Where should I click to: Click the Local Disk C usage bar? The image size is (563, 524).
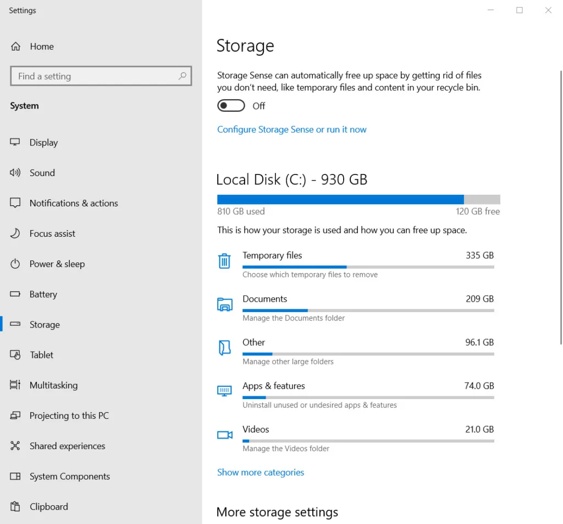click(358, 199)
